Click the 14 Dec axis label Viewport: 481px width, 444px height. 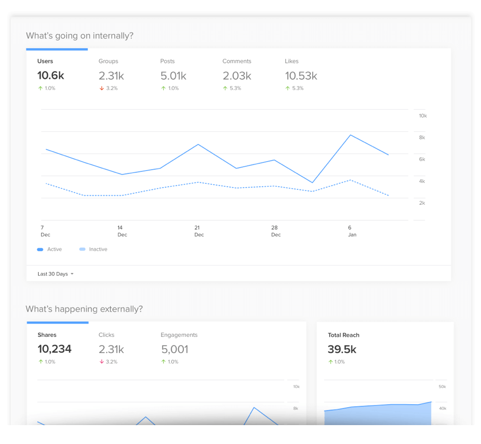click(122, 231)
